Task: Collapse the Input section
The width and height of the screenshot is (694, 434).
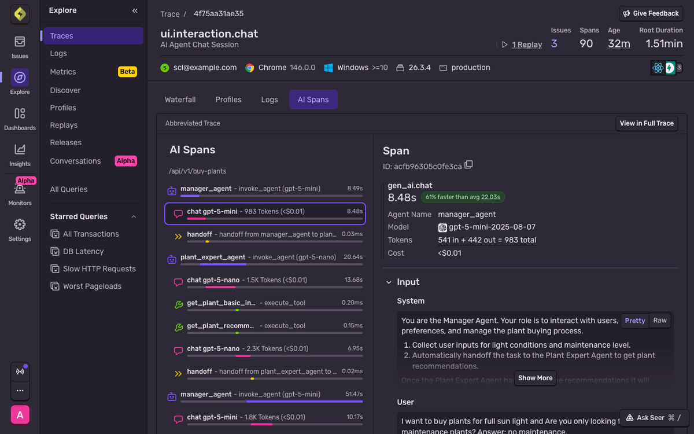Action: point(388,282)
